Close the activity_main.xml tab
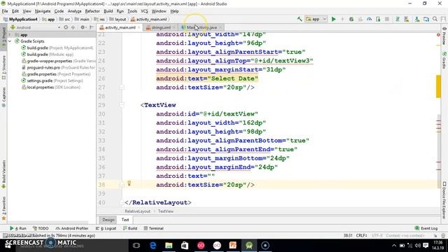The height and width of the screenshot is (252, 448). pos(139,27)
